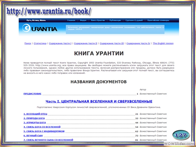Open the Статистика link
This screenshot has width=196, height=147.
click(40, 43)
